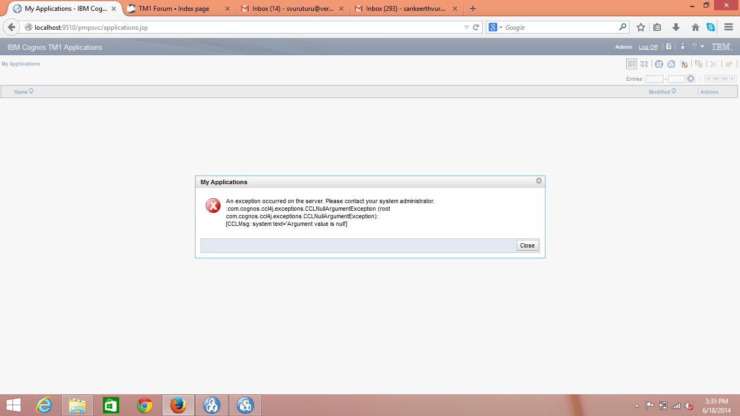Click the Skype toolbar icon
740x416 pixels.
(x=711, y=27)
